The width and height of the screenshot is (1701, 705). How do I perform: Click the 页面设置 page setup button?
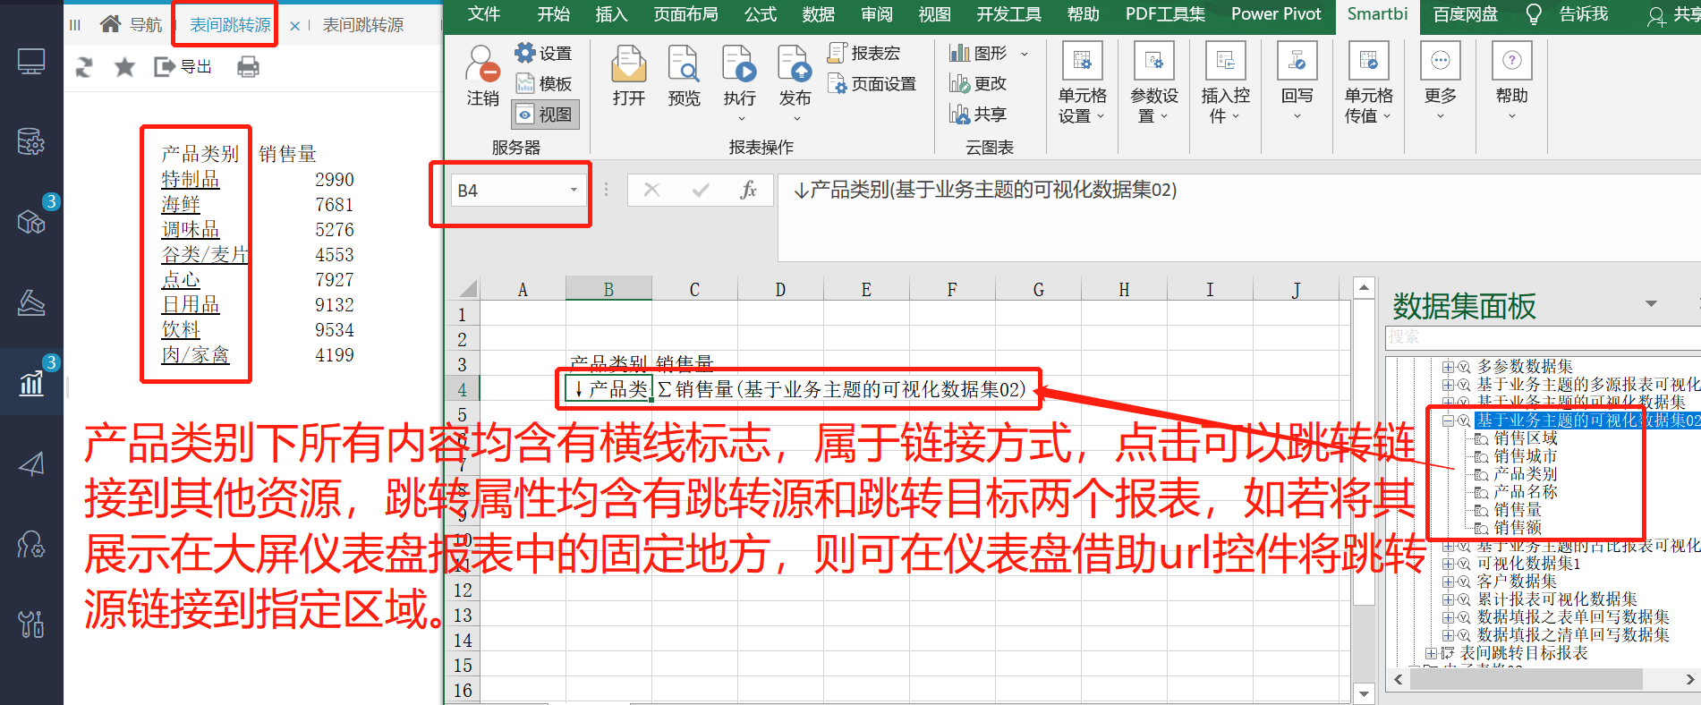click(872, 84)
